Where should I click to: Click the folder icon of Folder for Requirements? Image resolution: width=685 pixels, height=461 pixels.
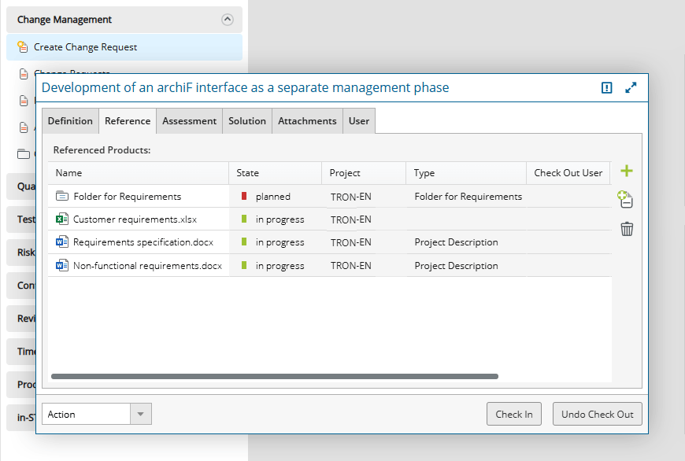(x=62, y=197)
